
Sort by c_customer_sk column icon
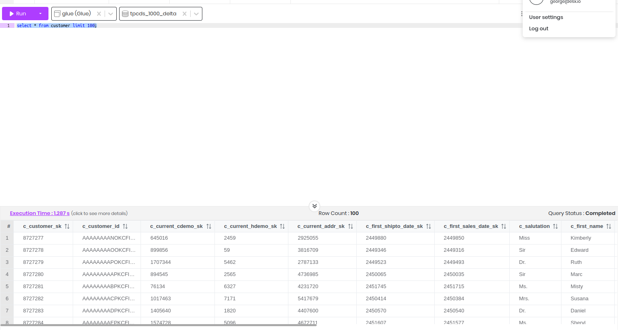click(x=67, y=226)
